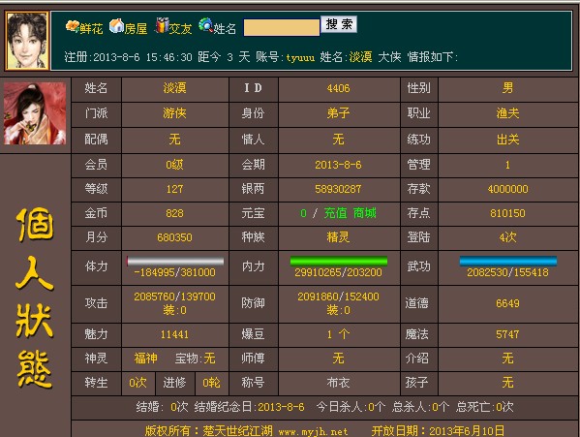Open the 充值 recharge link

click(335, 213)
